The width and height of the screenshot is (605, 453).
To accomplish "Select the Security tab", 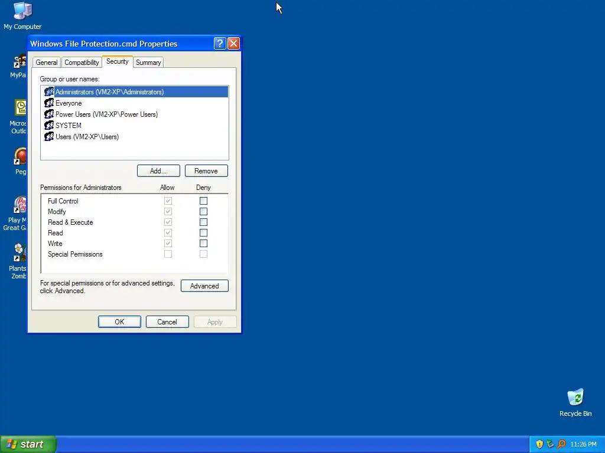I will (118, 61).
